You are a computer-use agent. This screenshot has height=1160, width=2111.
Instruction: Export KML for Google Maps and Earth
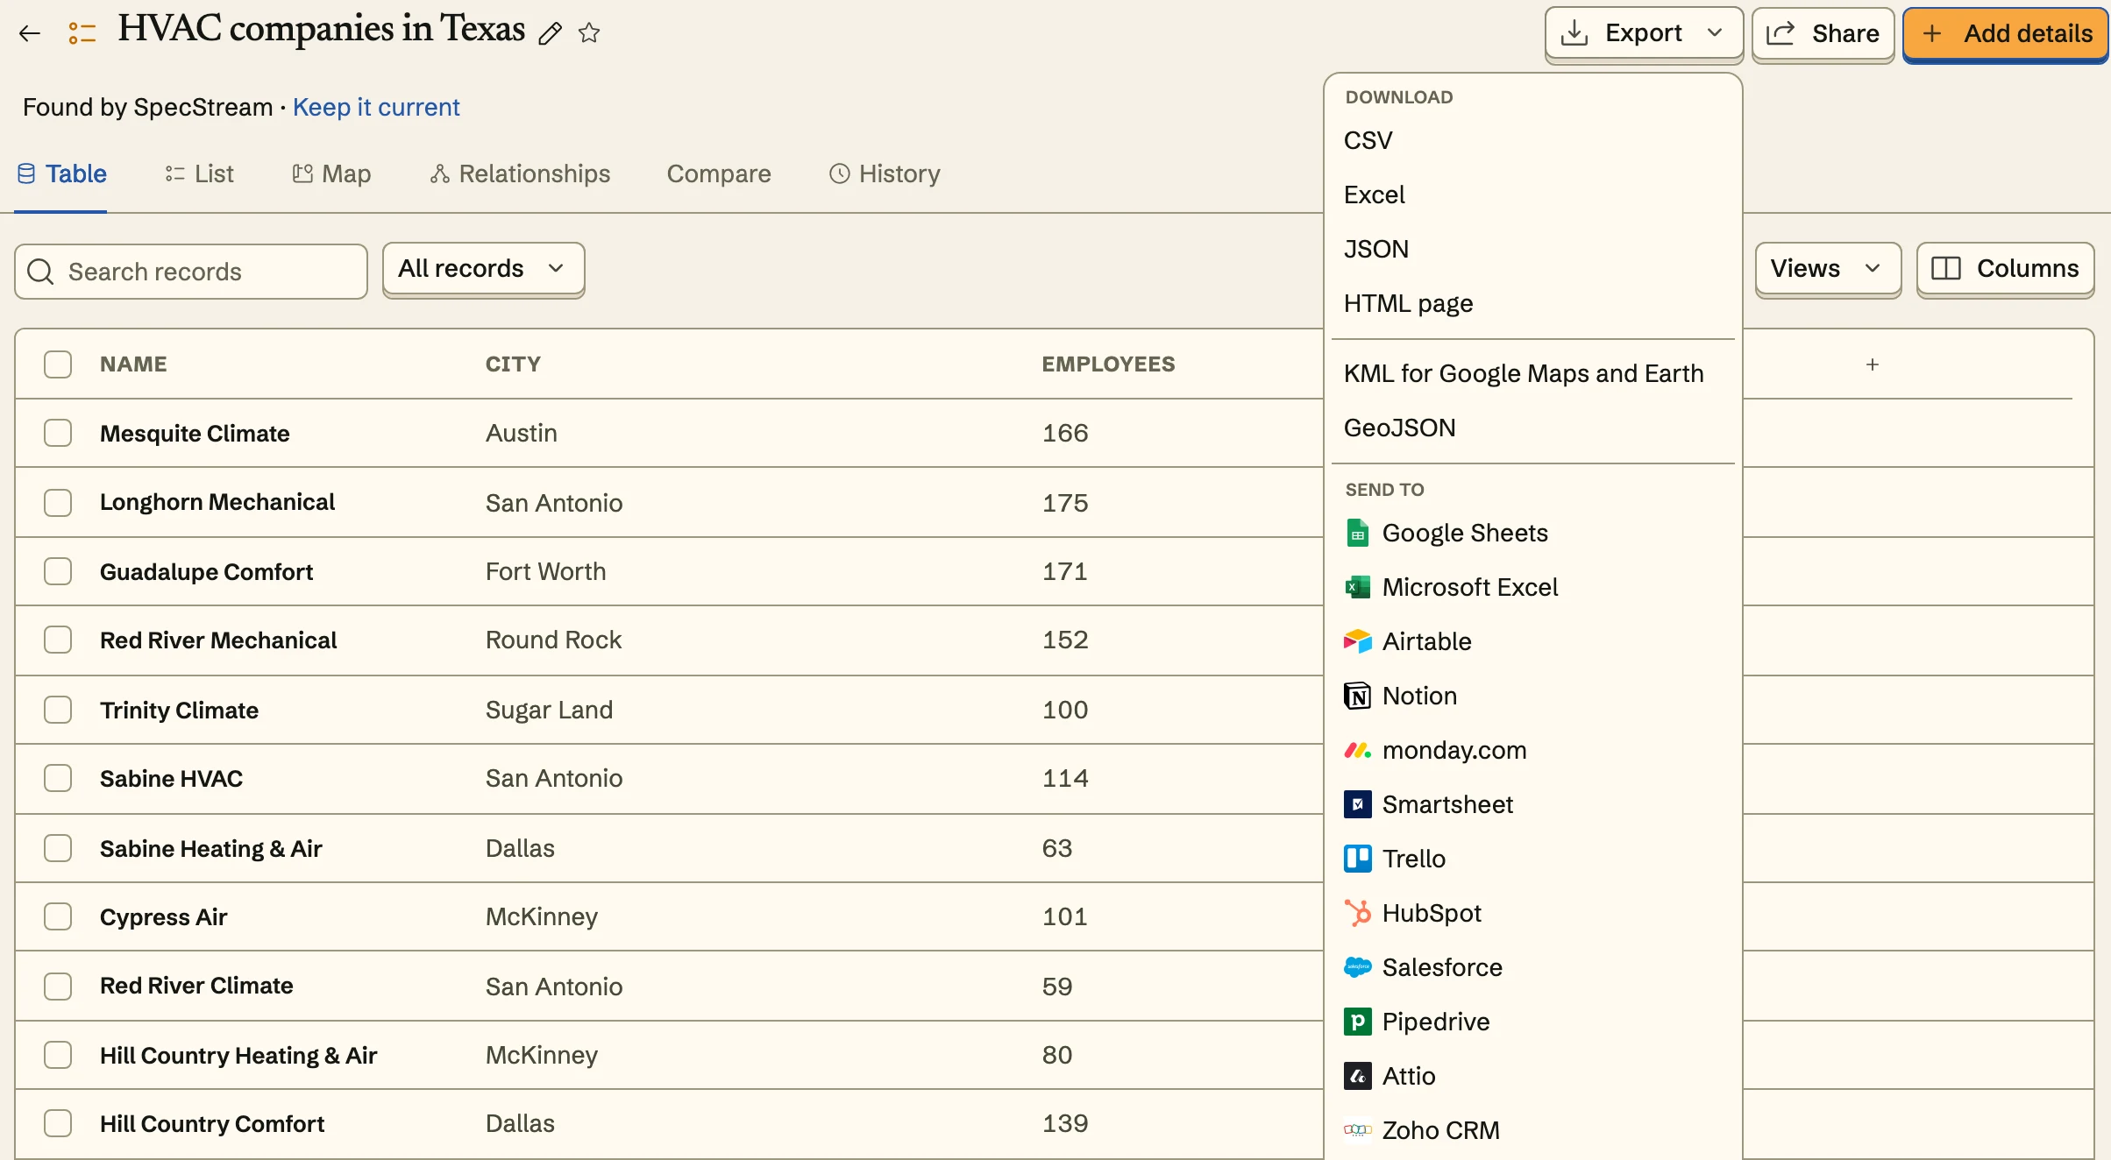click(1532, 373)
